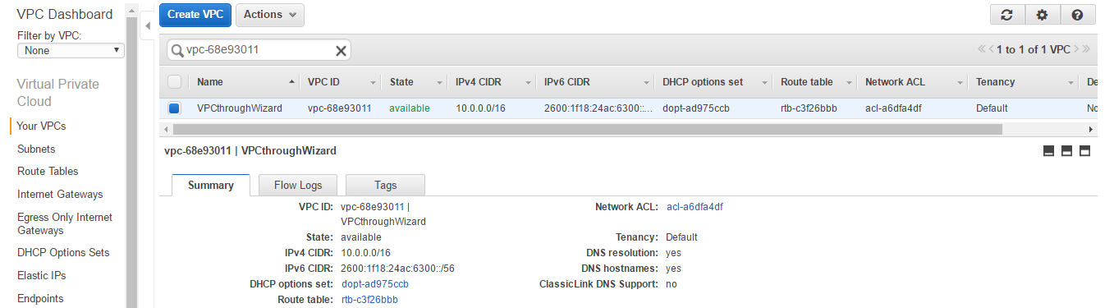Open the acl-a6dfa4df Network ACL link
The height and width of the screenshot is (308, 1114).
click(x=695, y=207)
